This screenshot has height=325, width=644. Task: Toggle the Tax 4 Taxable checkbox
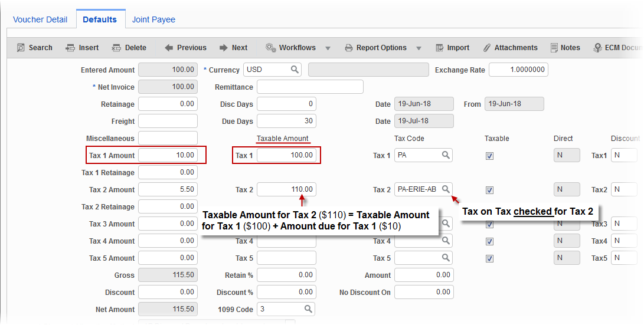pyautogui.click(x=489, y=242)
